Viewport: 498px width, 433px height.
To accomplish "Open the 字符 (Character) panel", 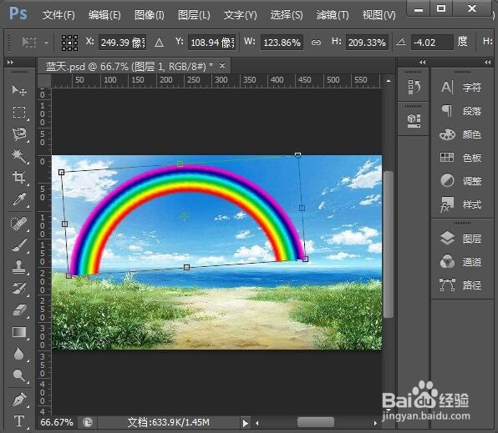I will [462, 87].
